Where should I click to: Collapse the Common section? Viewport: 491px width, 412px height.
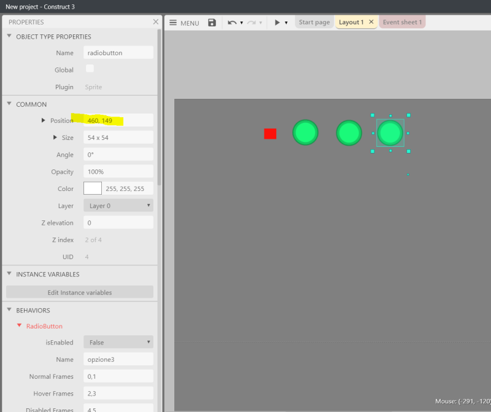click(9, 103)
